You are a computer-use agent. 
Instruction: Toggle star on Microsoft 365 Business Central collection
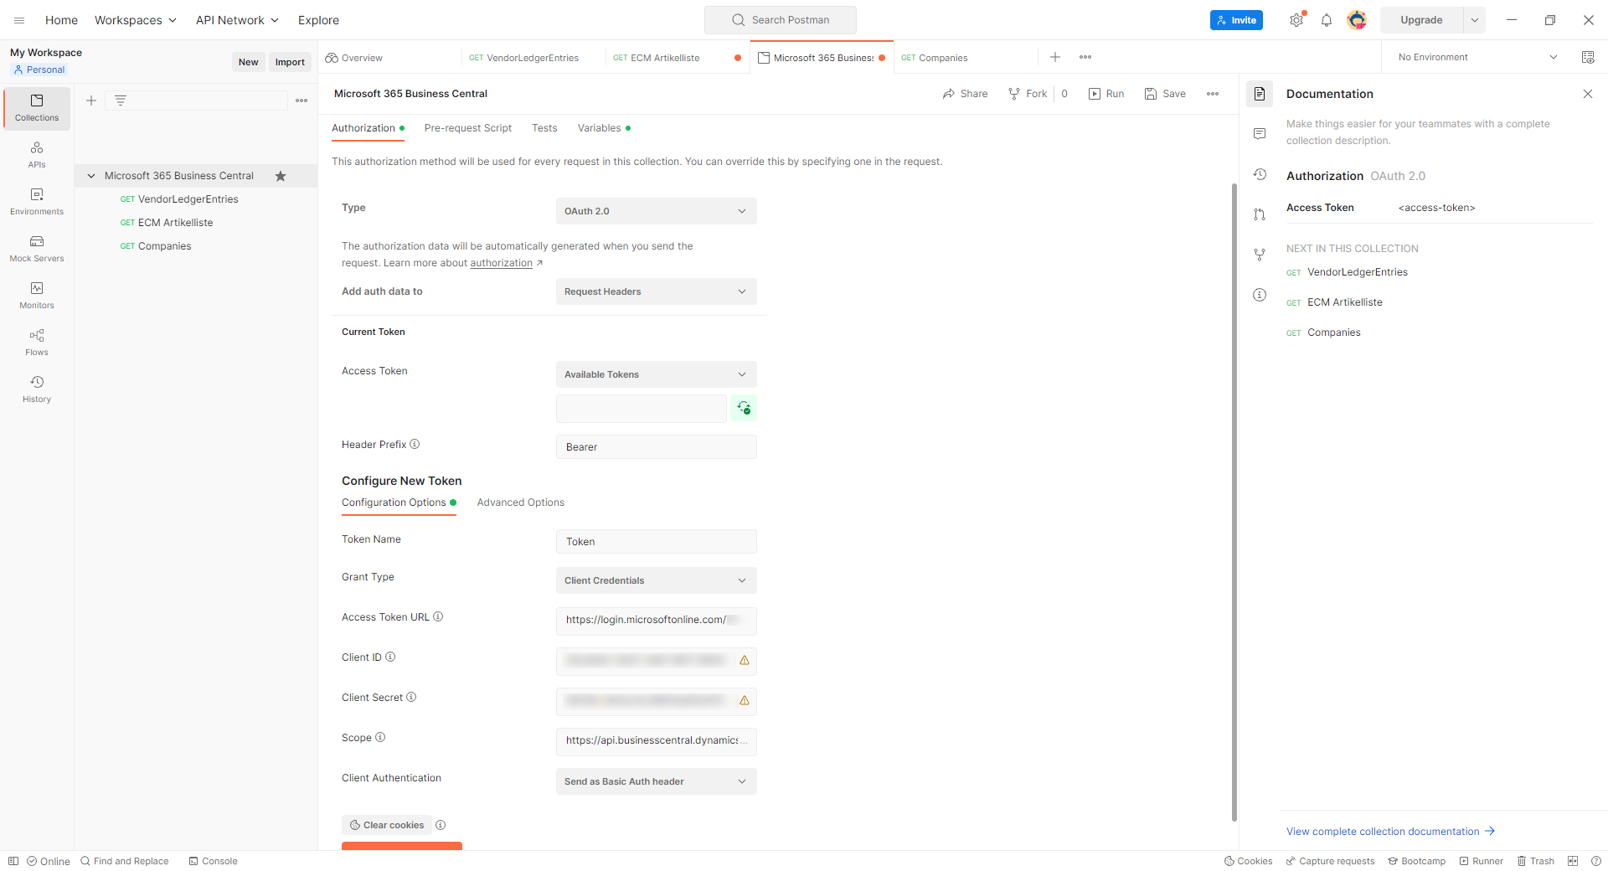(281, 176)
